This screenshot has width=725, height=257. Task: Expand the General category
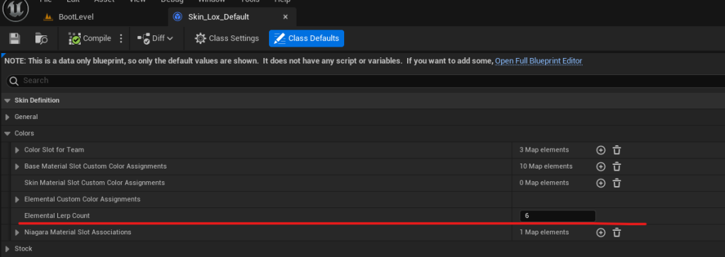[x=7, y=117]
